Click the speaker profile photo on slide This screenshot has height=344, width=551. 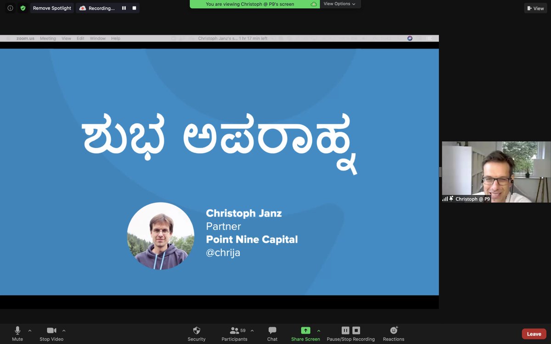(161, 236)
